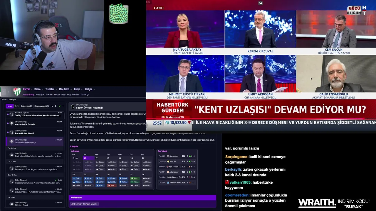Click the green marbles jar overlay
Image resolution: width=376 pixels, height=211 pixels.
(119, 14)
